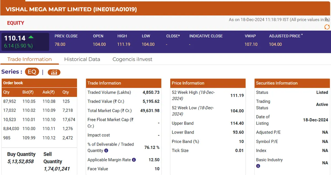Click the HIGH value 111.19 in purple bar
Screen dimensions: 331x175
124,44
